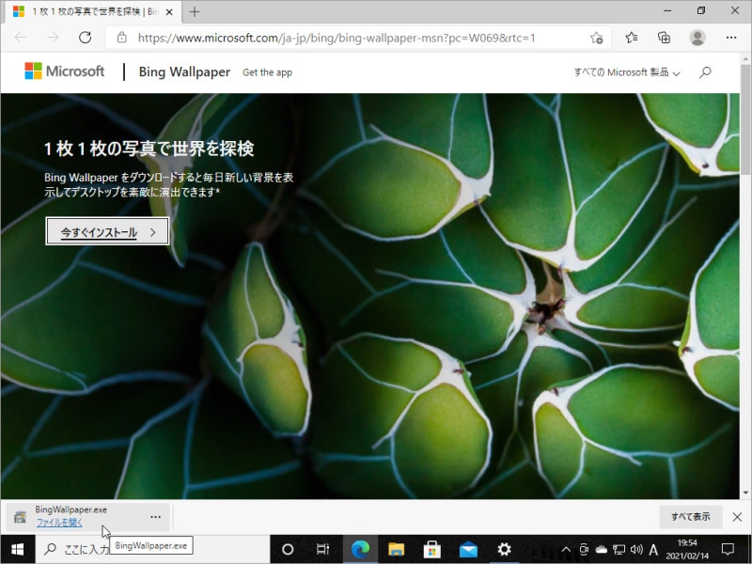Expand hidden system tray icons

pos(565,549)
